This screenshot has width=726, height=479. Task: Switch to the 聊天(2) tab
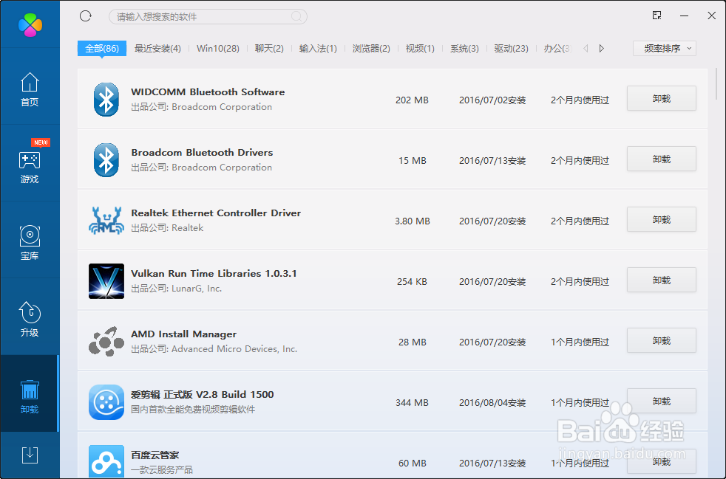[269, 49]
